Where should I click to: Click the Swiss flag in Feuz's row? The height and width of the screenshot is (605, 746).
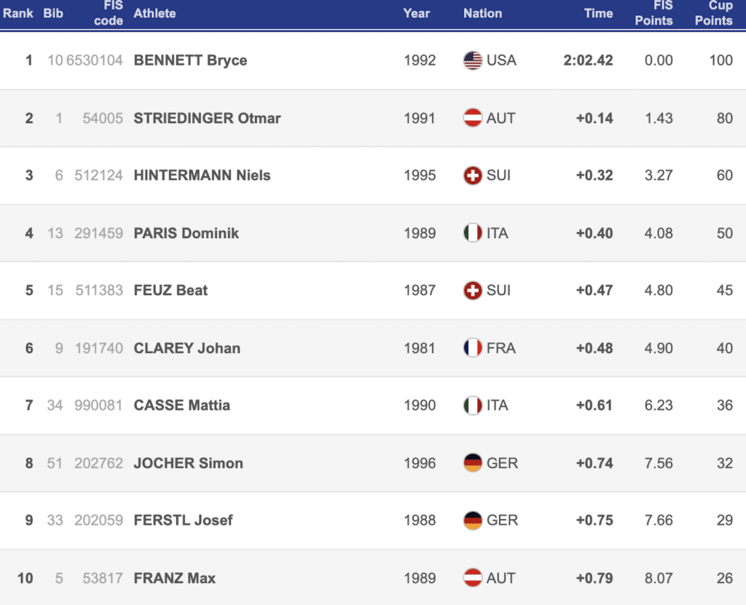point(473,290)
